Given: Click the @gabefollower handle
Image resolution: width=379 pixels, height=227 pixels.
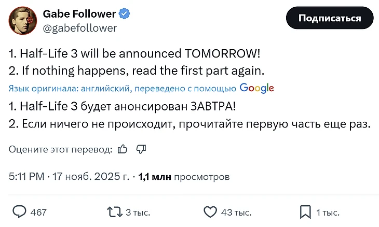Looking at the screenshot, I should 80,27.
